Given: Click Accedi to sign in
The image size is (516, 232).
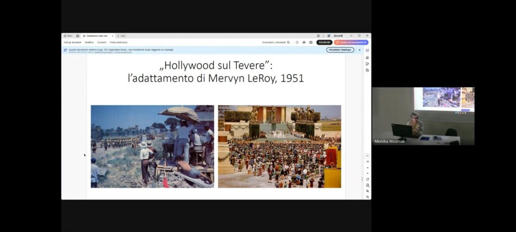Looking at the screenshot, I should (338, 36).
